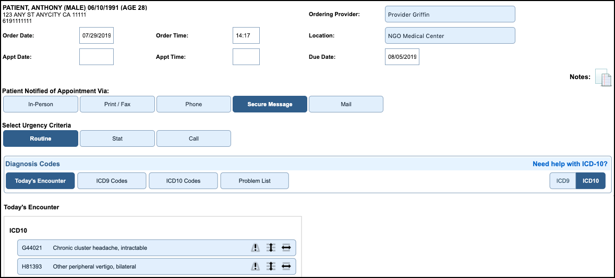Viewport: 615px width, 278px height.
Task: Click the Appt Date input field
Action: coord(97,57)
